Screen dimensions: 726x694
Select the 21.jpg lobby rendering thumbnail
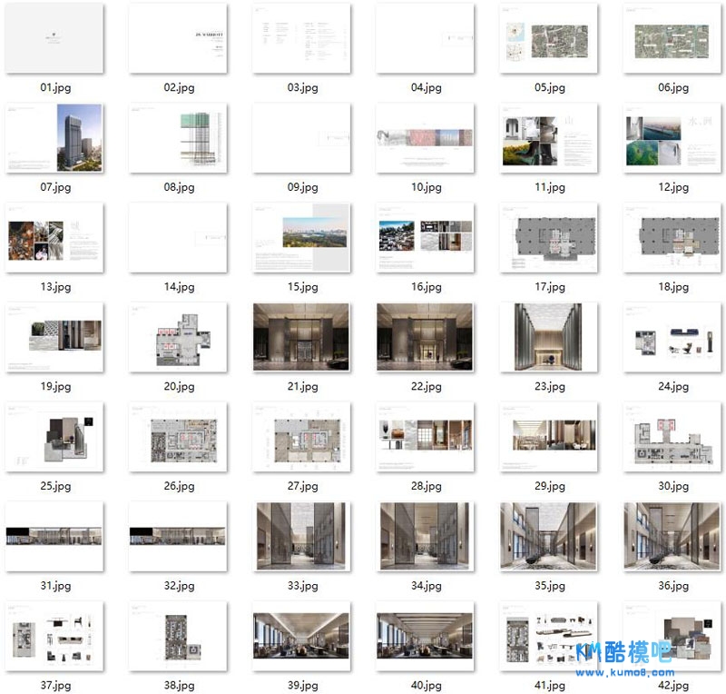point(301,337)
